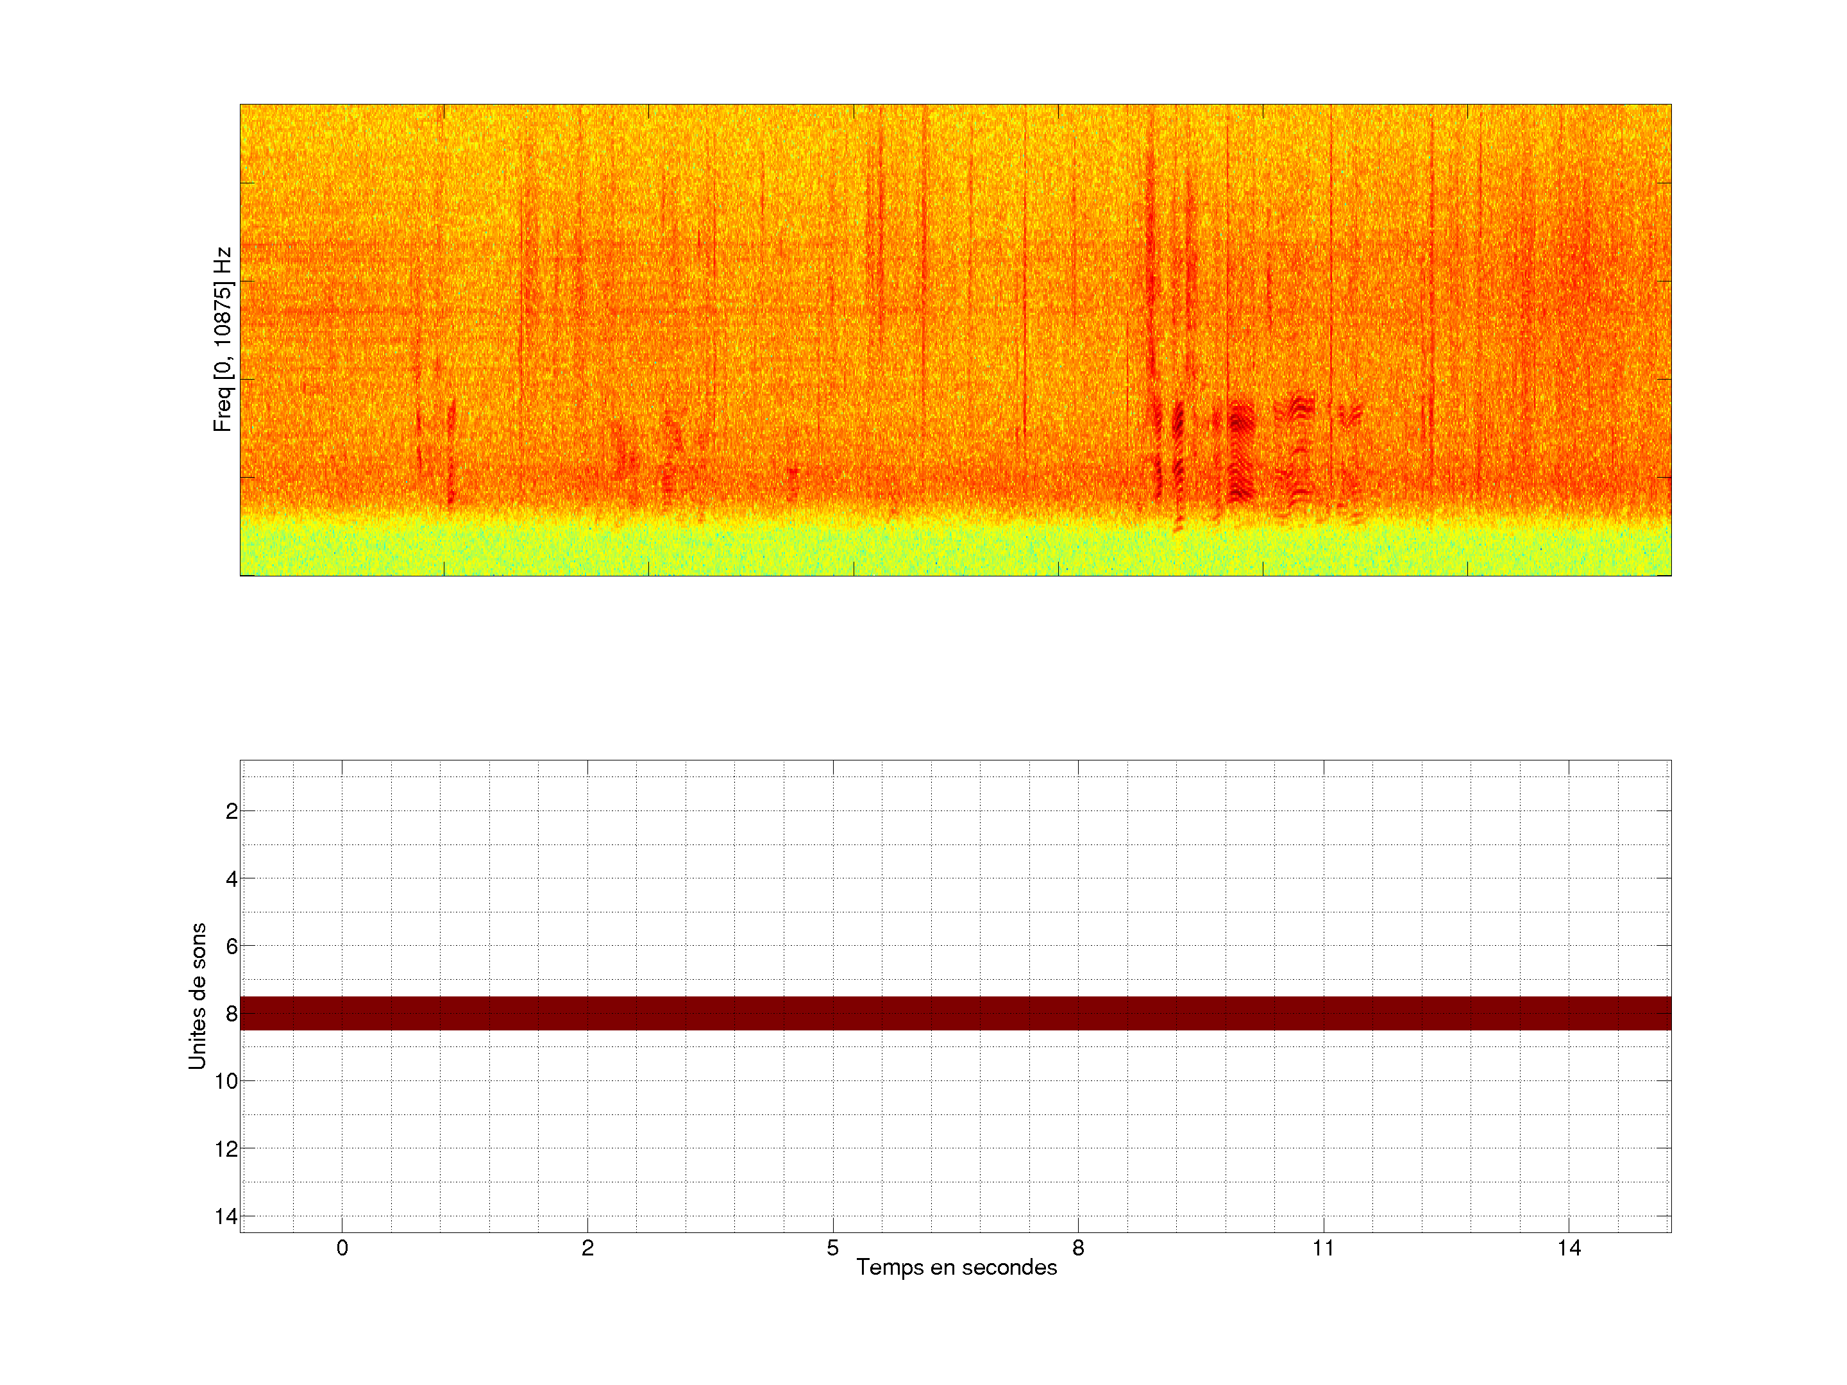Viewport: 1847px width, 1385px height.
Task: Click x-axis tick label 14
Action: point(1569,1248)
